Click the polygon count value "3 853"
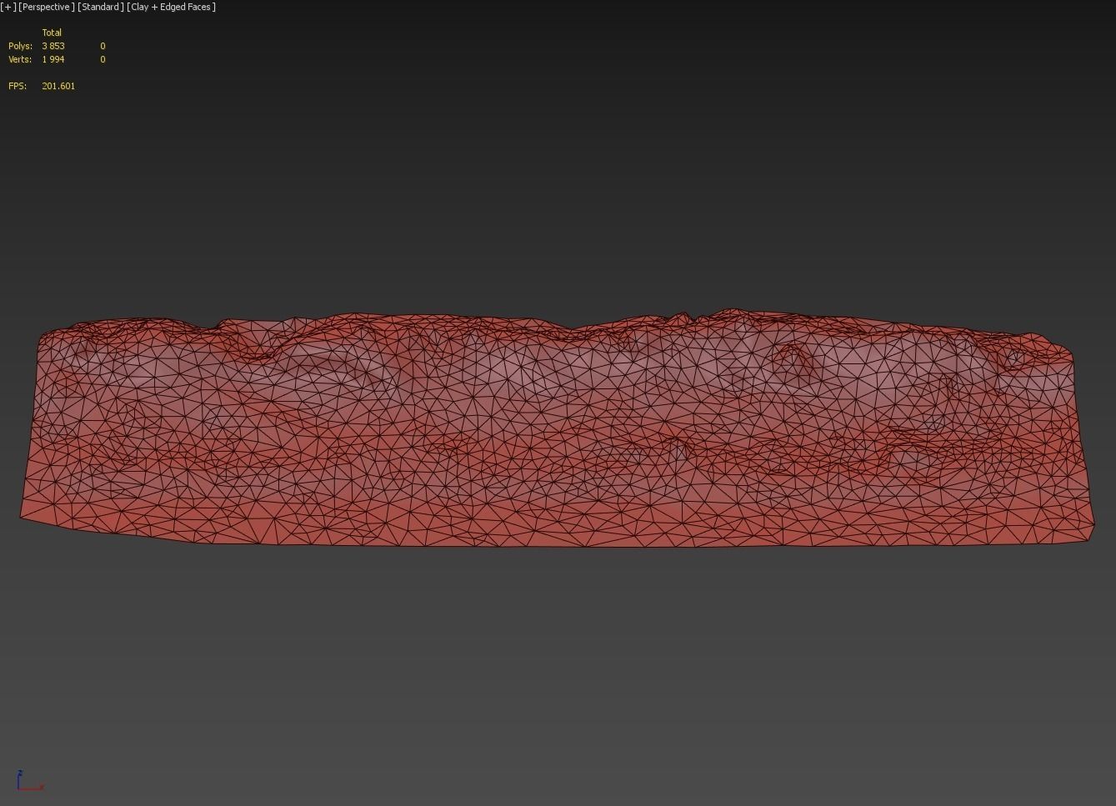This screenshot has height=806, width=1116. tap(53, 46)
